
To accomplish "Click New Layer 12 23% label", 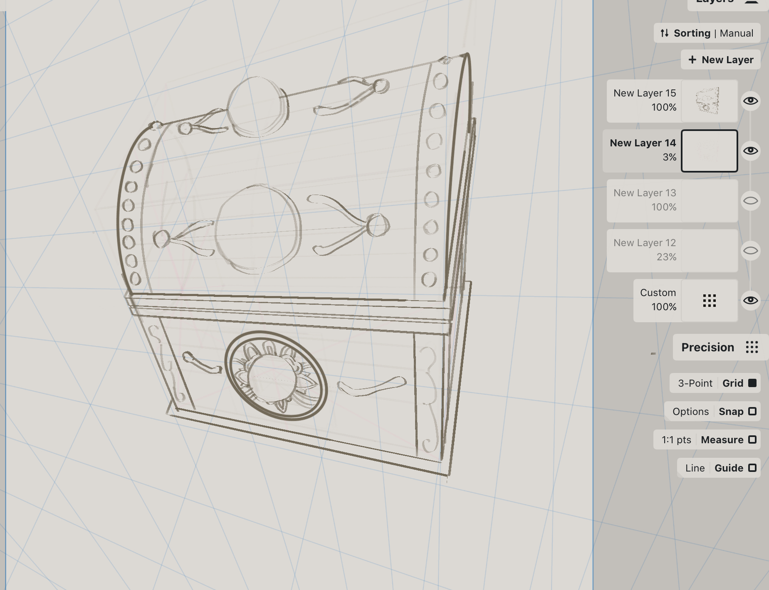I will [x=666, y=257].
